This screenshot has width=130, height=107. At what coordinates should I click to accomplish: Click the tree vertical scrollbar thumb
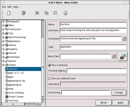pos(43,29)
